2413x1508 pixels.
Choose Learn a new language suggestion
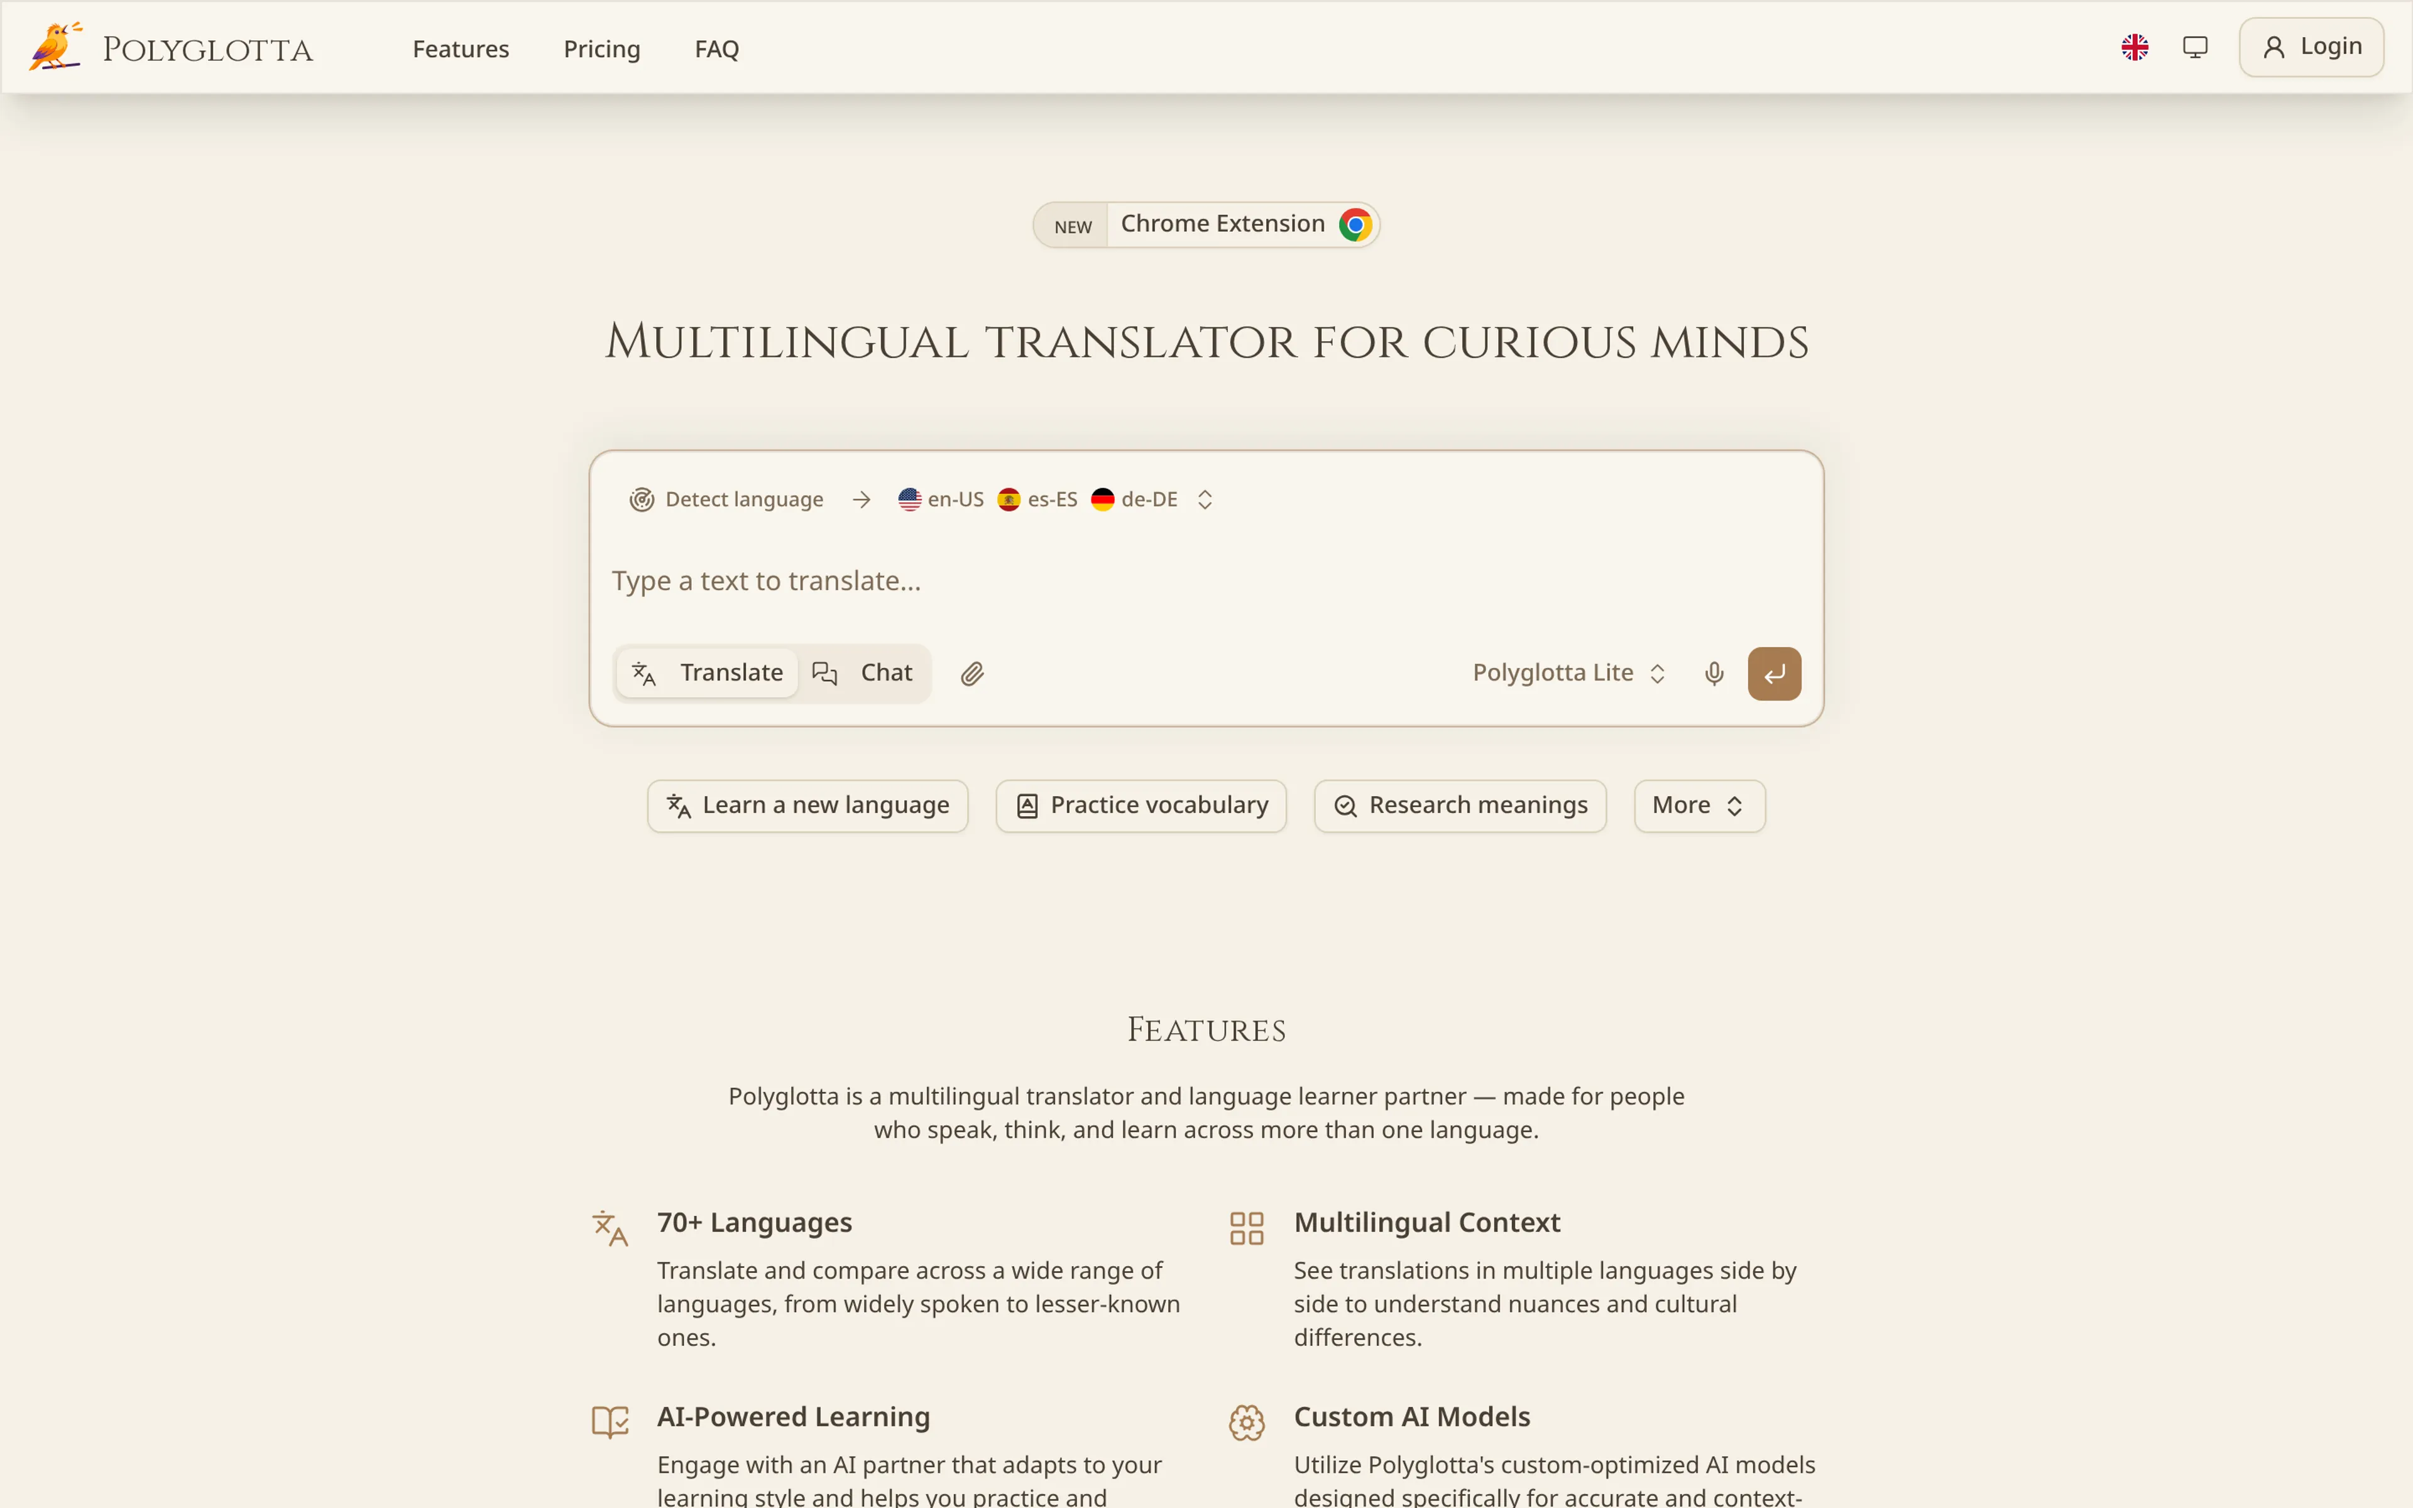click(807, 806)
